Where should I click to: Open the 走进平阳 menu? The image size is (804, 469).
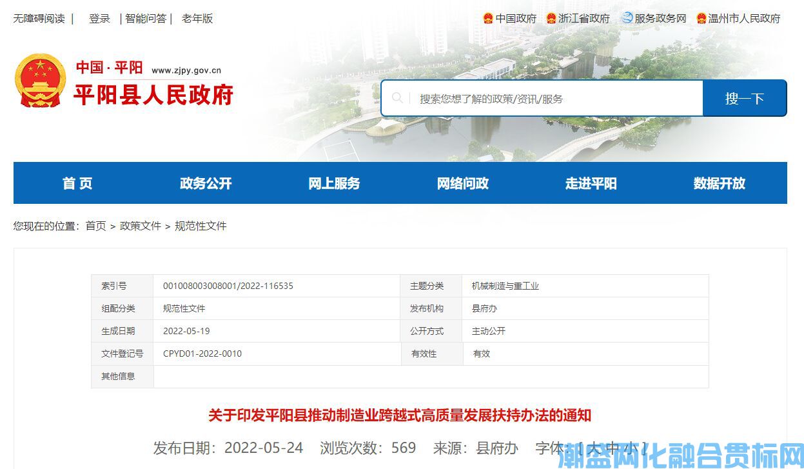pyautogui.click(x=591, y=183)
